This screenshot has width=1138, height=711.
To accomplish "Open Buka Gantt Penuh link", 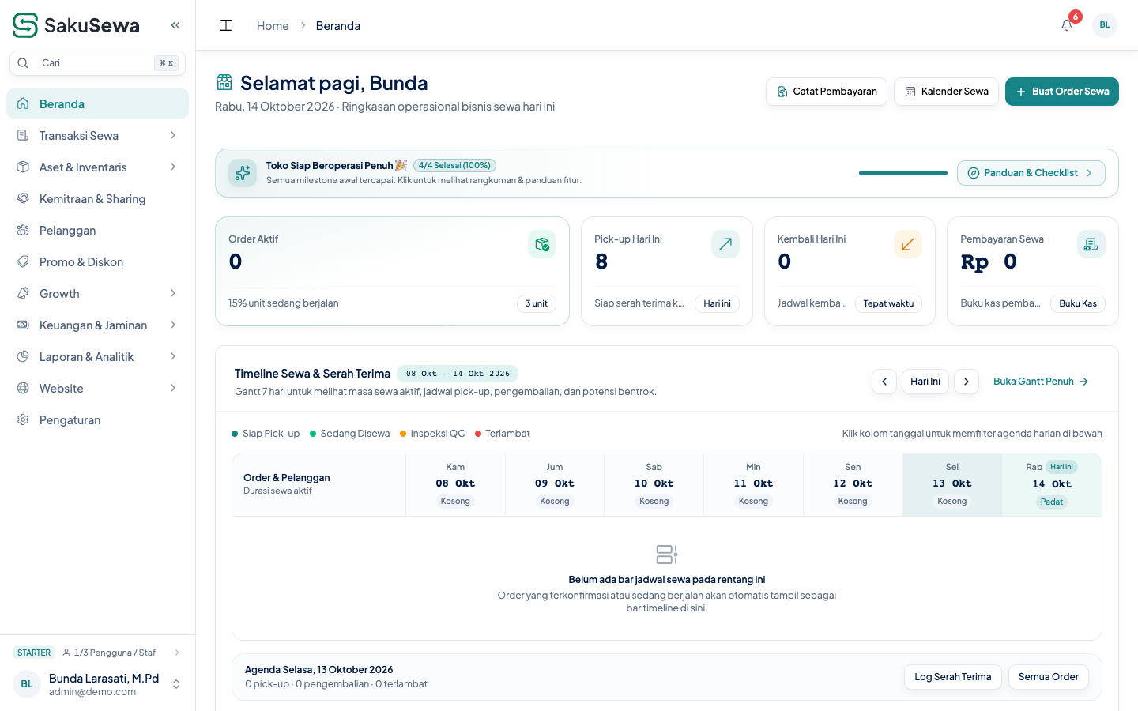I will pos(1041,382).
